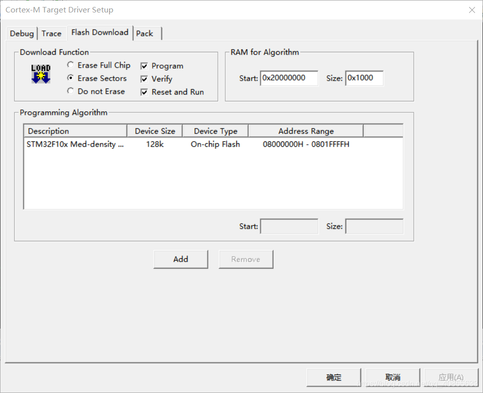Click the RAM for Algorithm Size field
The image size is (483, 393).
pyautogui.click(x=365, y=78)
